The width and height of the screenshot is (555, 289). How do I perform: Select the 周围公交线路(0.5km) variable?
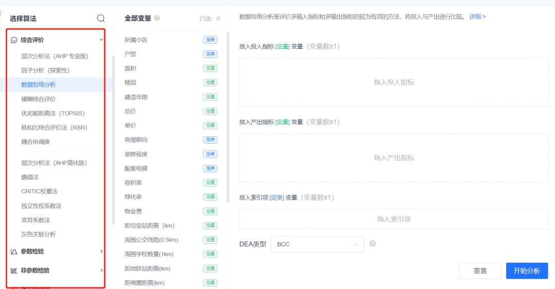[152, 240]
